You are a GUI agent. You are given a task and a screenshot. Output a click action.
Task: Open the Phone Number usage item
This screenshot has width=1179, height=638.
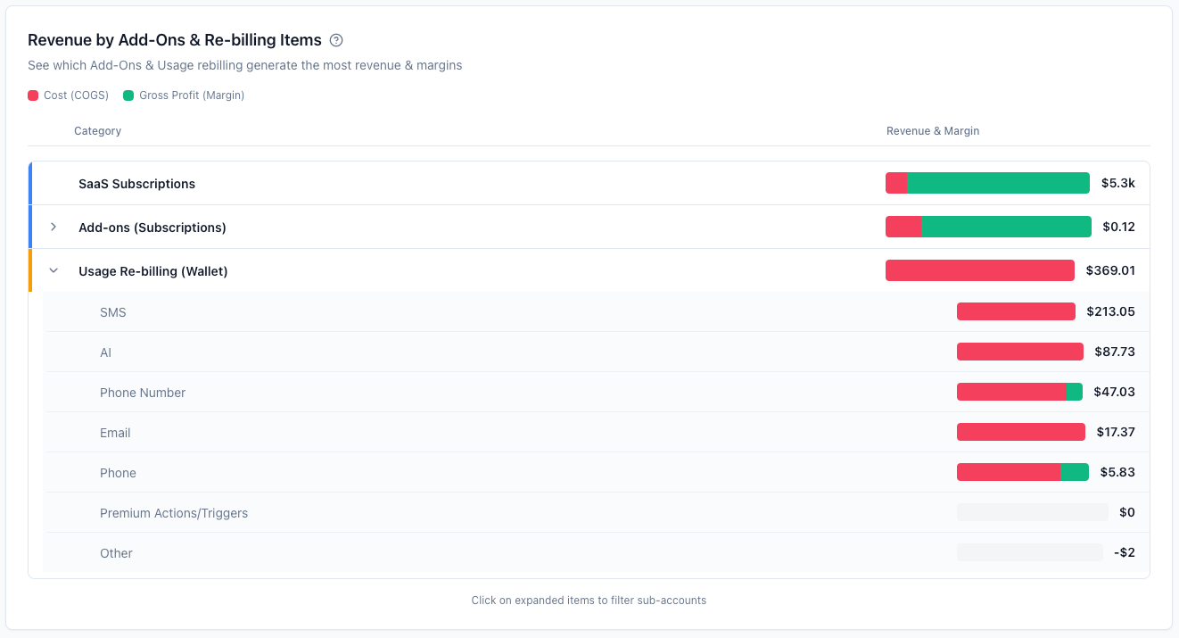pos(596,392)
